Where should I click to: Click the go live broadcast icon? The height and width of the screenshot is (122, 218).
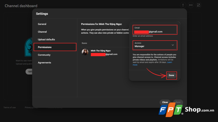click(191, 5)
